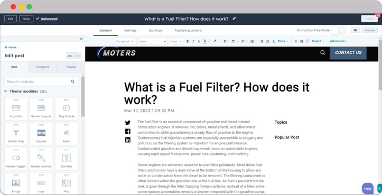The width and height of the screenshot is (382, 195).
Task: Share post via Twitter icon
Action: 128,123
